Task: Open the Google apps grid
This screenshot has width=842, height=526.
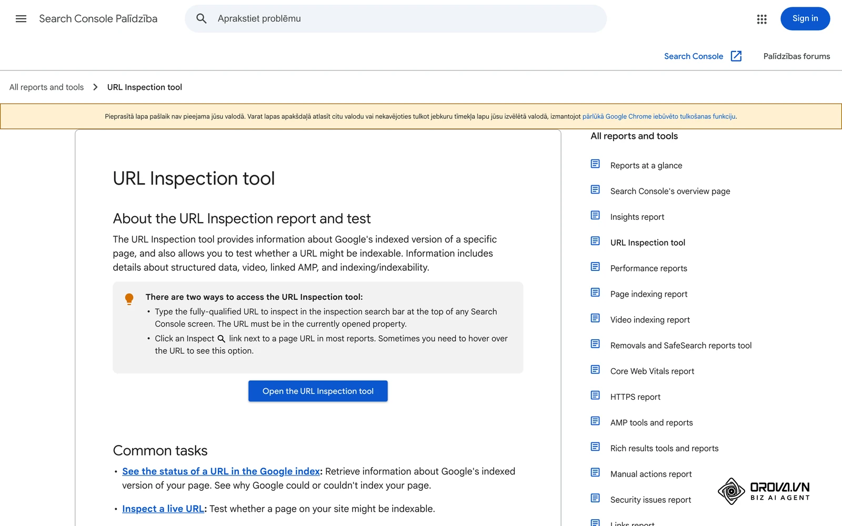Action: point(761,19)
